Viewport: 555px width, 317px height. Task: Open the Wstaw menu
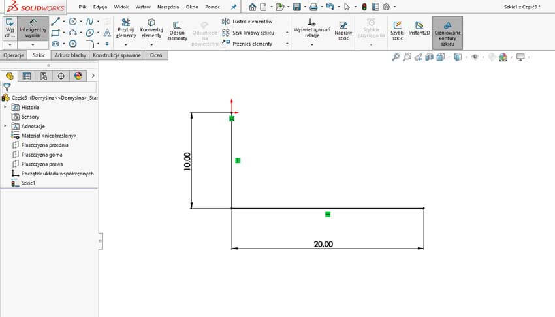pyautogui.click(x=143, y=7)
